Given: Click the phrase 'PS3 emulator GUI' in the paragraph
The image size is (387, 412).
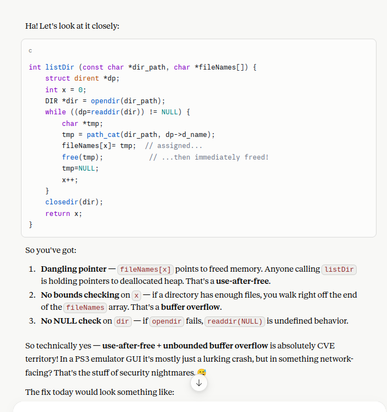Looking at the screenshot, I should [108, 359].
